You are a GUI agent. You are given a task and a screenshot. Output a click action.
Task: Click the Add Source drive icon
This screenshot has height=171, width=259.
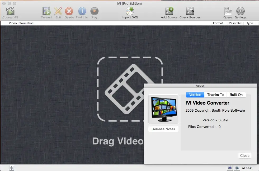pyautogui.click(x=169, y=11)
